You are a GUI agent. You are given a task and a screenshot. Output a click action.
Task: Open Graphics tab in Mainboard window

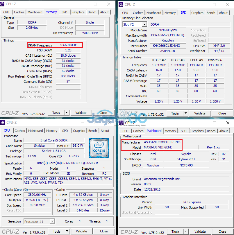click(198, 131)
